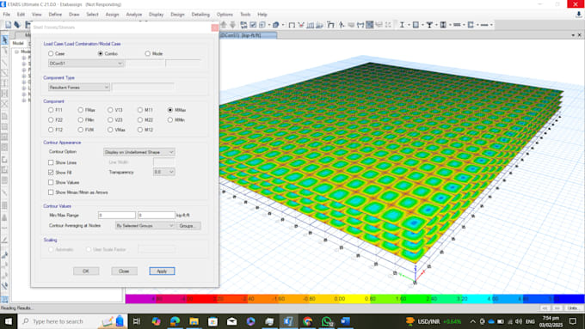
Task: Select the F11 component radio button
Action: pos(51,110)
